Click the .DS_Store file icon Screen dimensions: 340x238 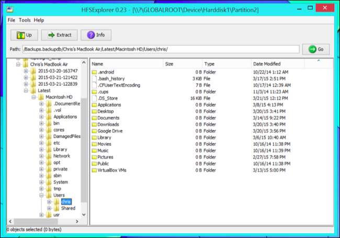tap(94, 98)
